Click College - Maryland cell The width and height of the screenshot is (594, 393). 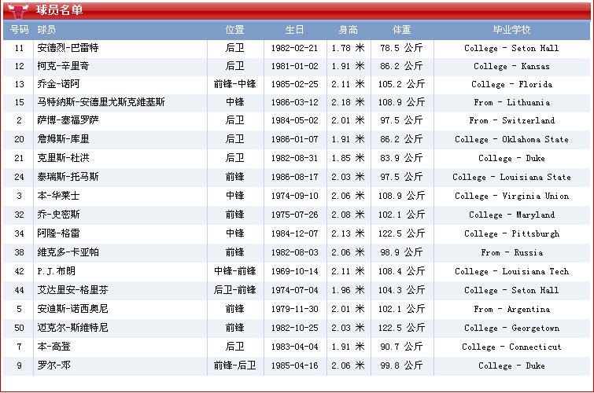click(512, 215)
